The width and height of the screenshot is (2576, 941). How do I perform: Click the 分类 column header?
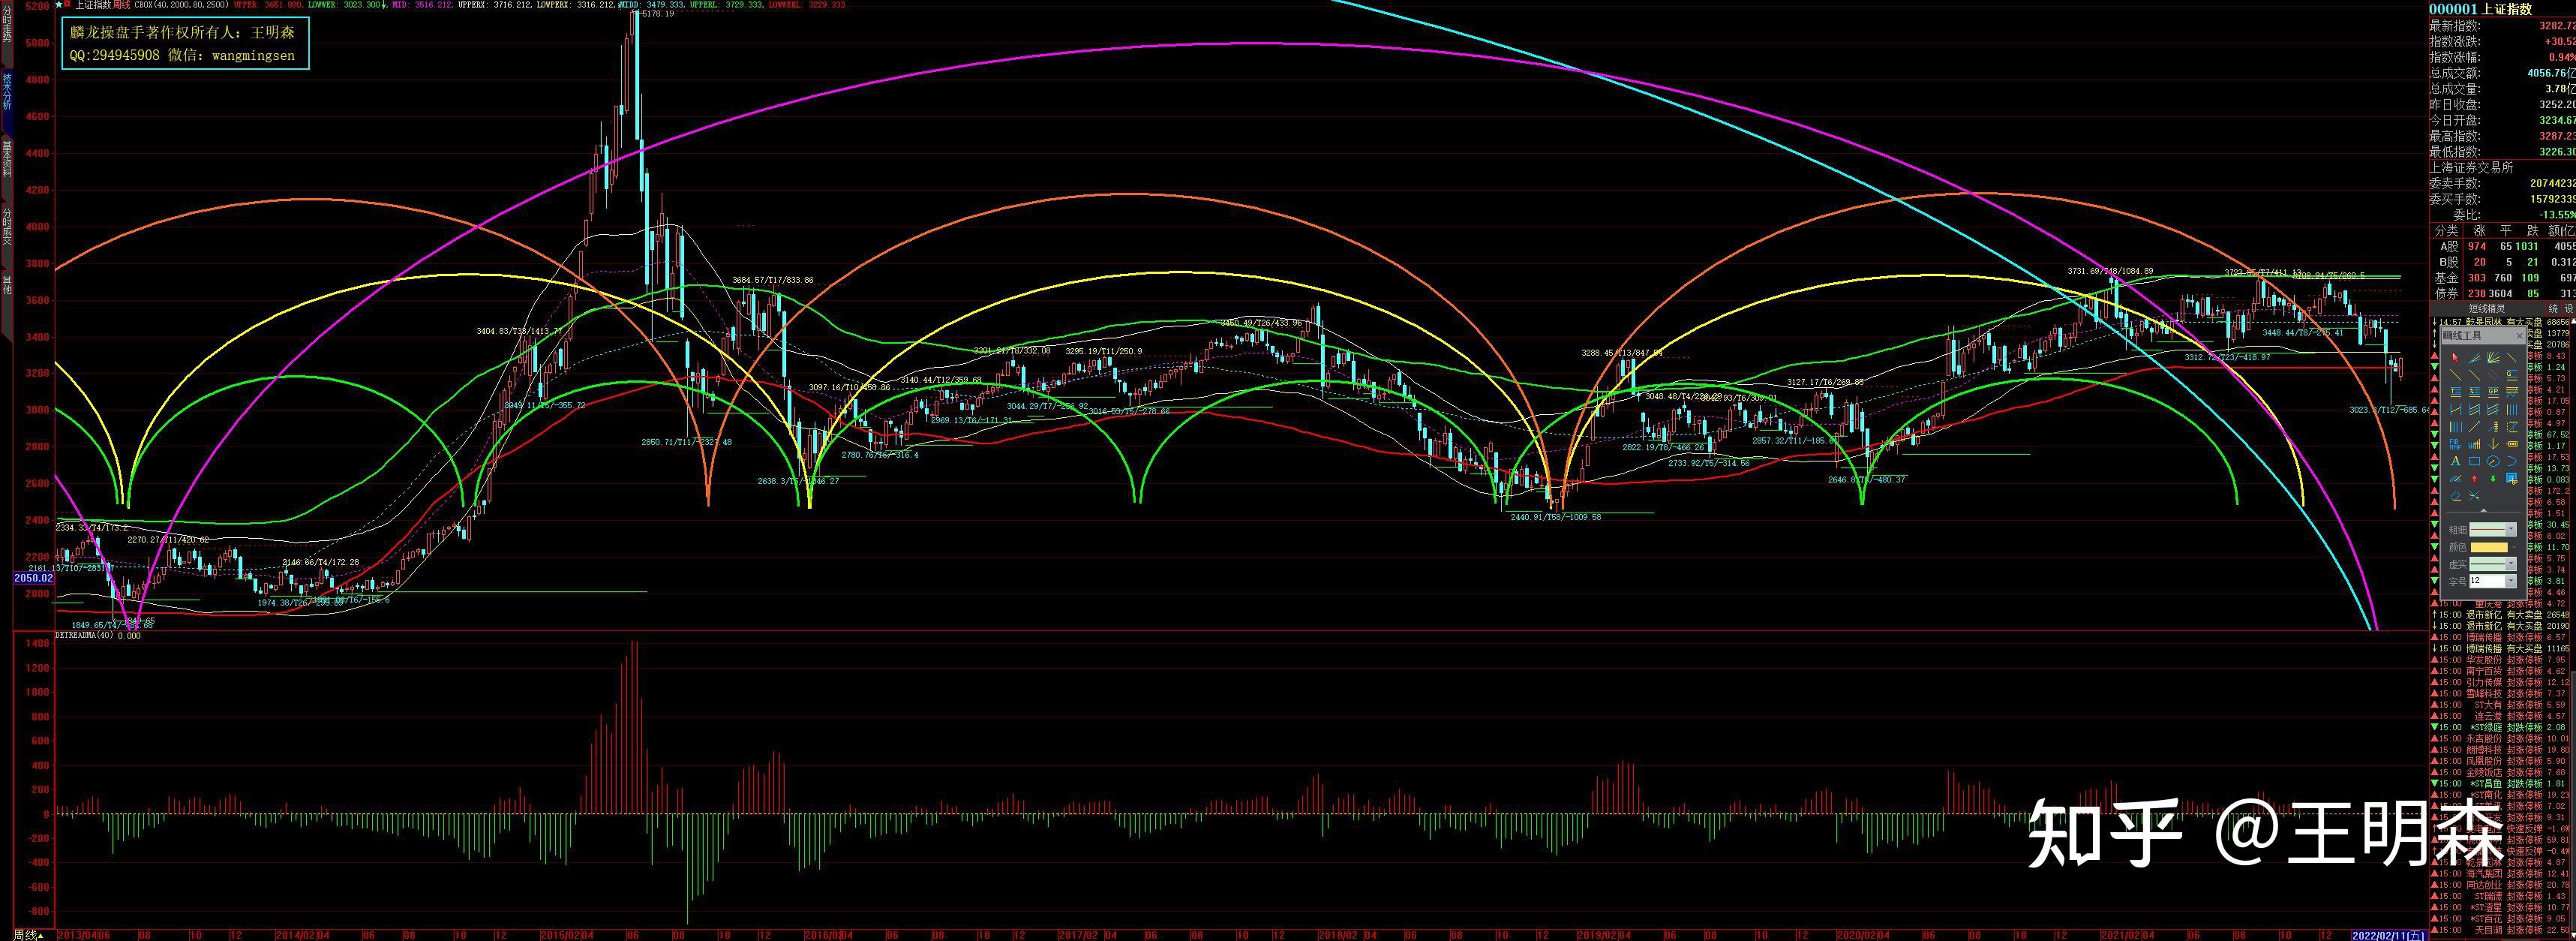pyautogui.click(x=2447, y=231)
